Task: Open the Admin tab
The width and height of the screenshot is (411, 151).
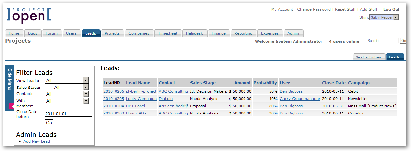Action: click(293, 33)
